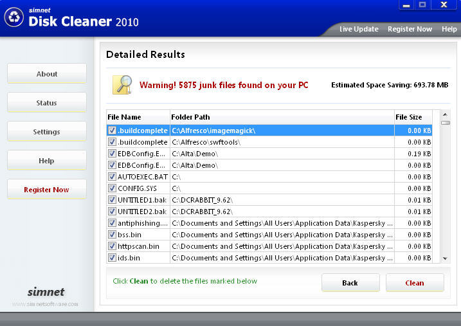Click the DCRABBIT_9.62 path in UNTITLED1.bak row
The width and height of the screenshot is (461, 326).
pos(203,200)
